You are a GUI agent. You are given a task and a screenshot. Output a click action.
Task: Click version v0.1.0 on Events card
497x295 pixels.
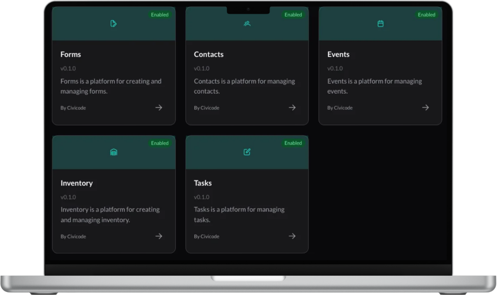point(335,69)
